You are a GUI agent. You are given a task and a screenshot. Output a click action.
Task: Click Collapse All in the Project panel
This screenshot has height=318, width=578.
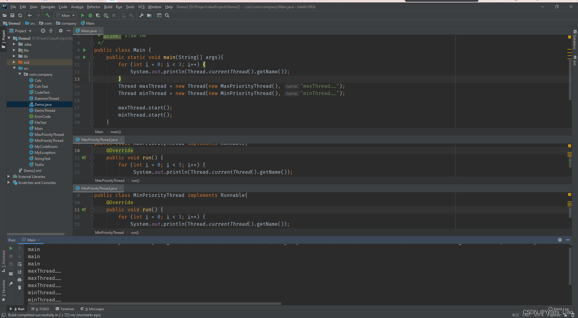coord(51,31)
